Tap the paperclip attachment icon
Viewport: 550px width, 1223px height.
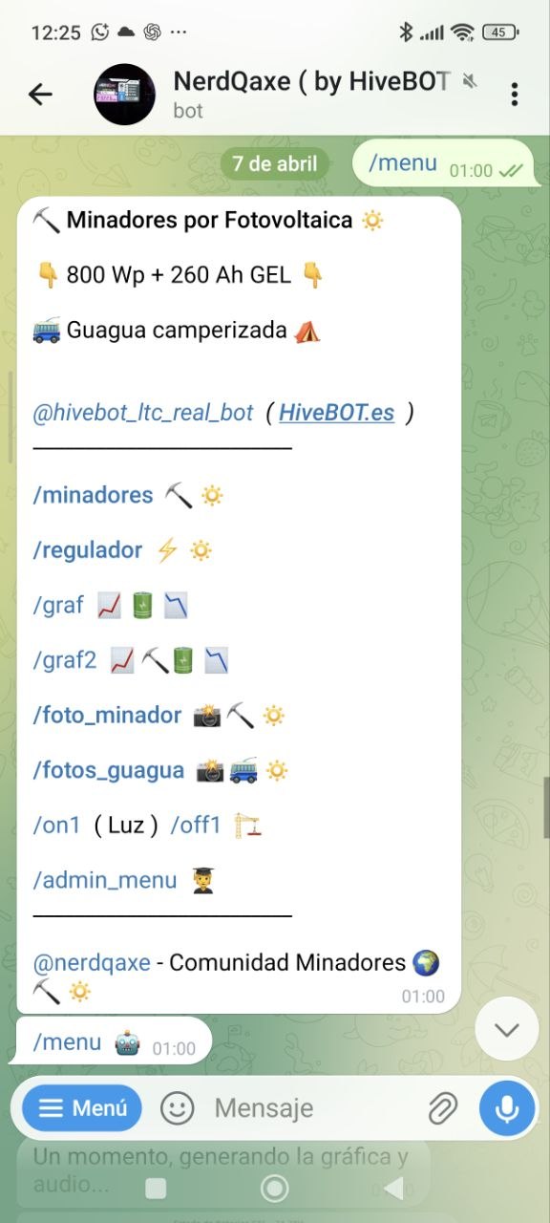click(442, 1108)
